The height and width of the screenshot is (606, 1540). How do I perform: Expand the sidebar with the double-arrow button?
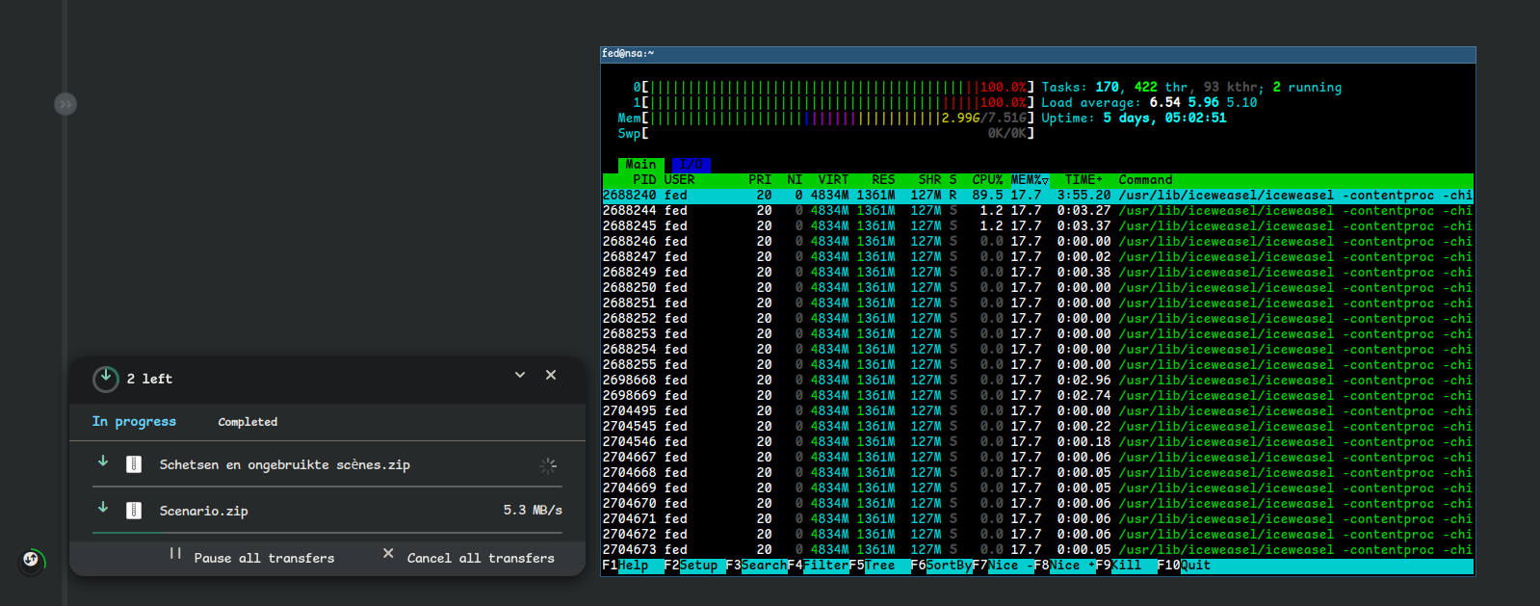(65, 104)
